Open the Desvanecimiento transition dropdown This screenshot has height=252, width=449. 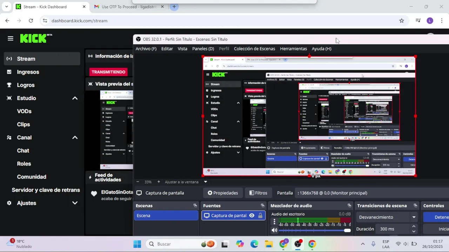click(387, 217)
